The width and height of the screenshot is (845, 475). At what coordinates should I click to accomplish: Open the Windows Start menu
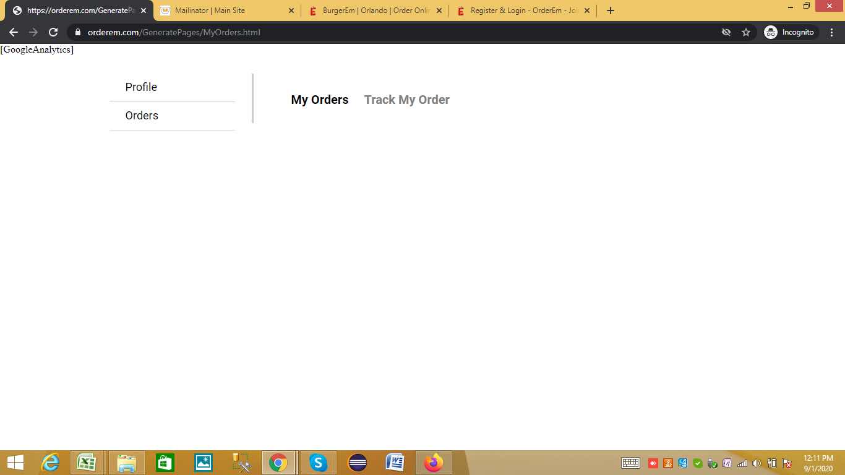coord(15,463)
